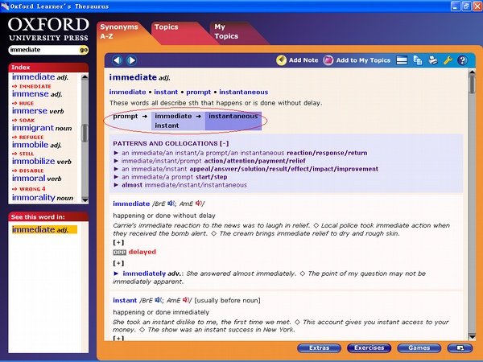Click the Index list scroll down arrow
Screen dimensions: 483x362
(x=85, y=200)
